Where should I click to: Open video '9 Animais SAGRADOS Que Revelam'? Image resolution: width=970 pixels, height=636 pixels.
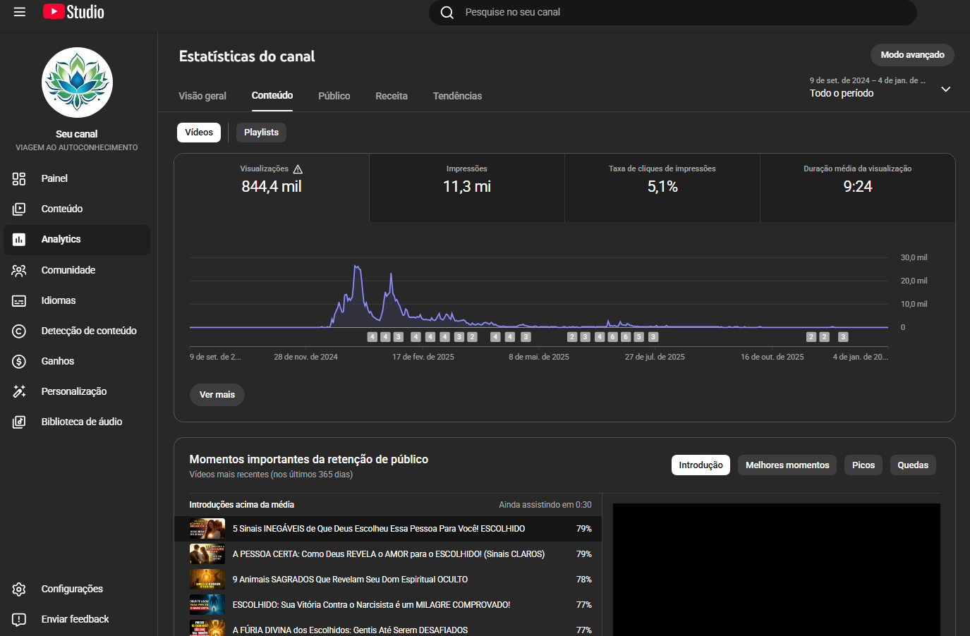(388, 580)
